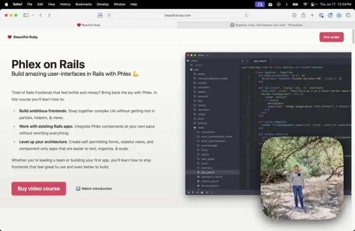The image size is (355, 231).
Task: Open the sidebar tab group dropdown arrow
Action: 33,15
